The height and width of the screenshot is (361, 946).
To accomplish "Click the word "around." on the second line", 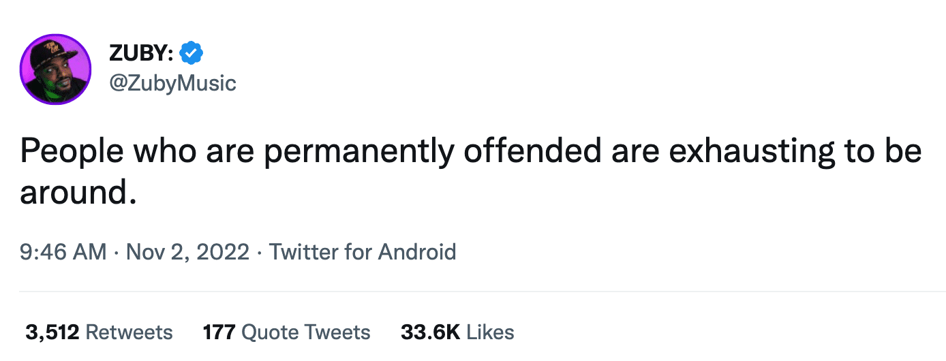I will (74, 193).
